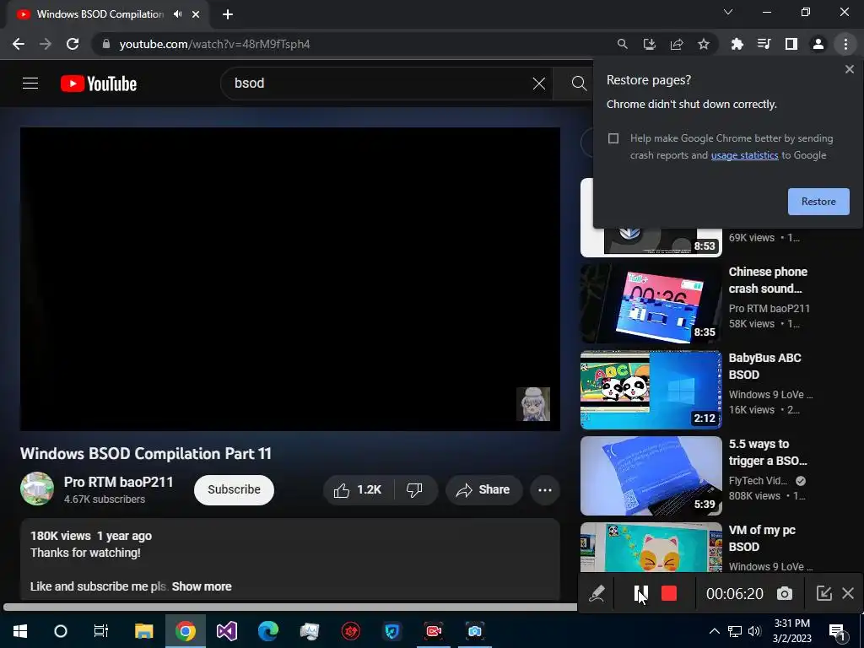Open the usage statistics link
Image resolution: width=864 pixels, height=648 pixels.
point(744,155)
